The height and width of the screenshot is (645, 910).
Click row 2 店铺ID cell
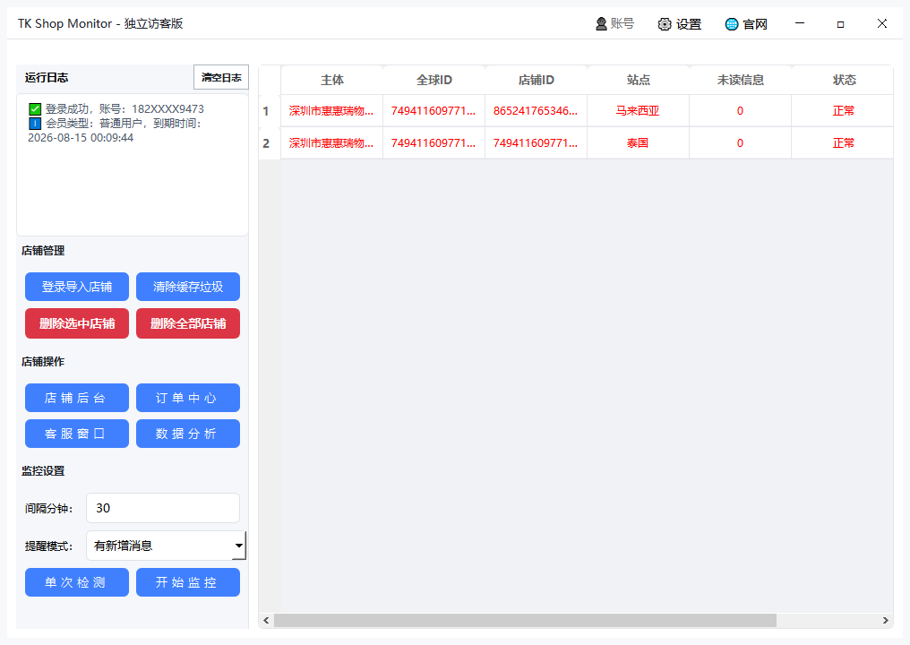(x=537, y=142)
